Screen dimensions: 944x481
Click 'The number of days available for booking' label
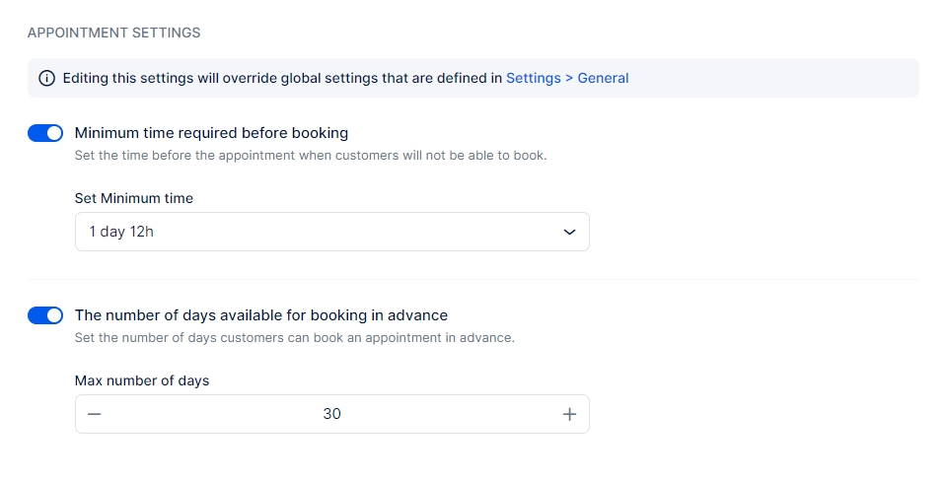click(x=261, y=315)
